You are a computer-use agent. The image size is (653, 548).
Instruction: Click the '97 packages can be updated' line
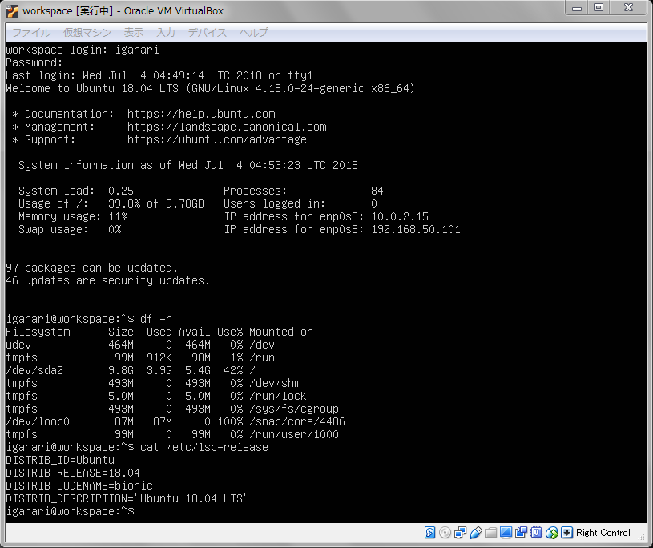pos(91,268)
